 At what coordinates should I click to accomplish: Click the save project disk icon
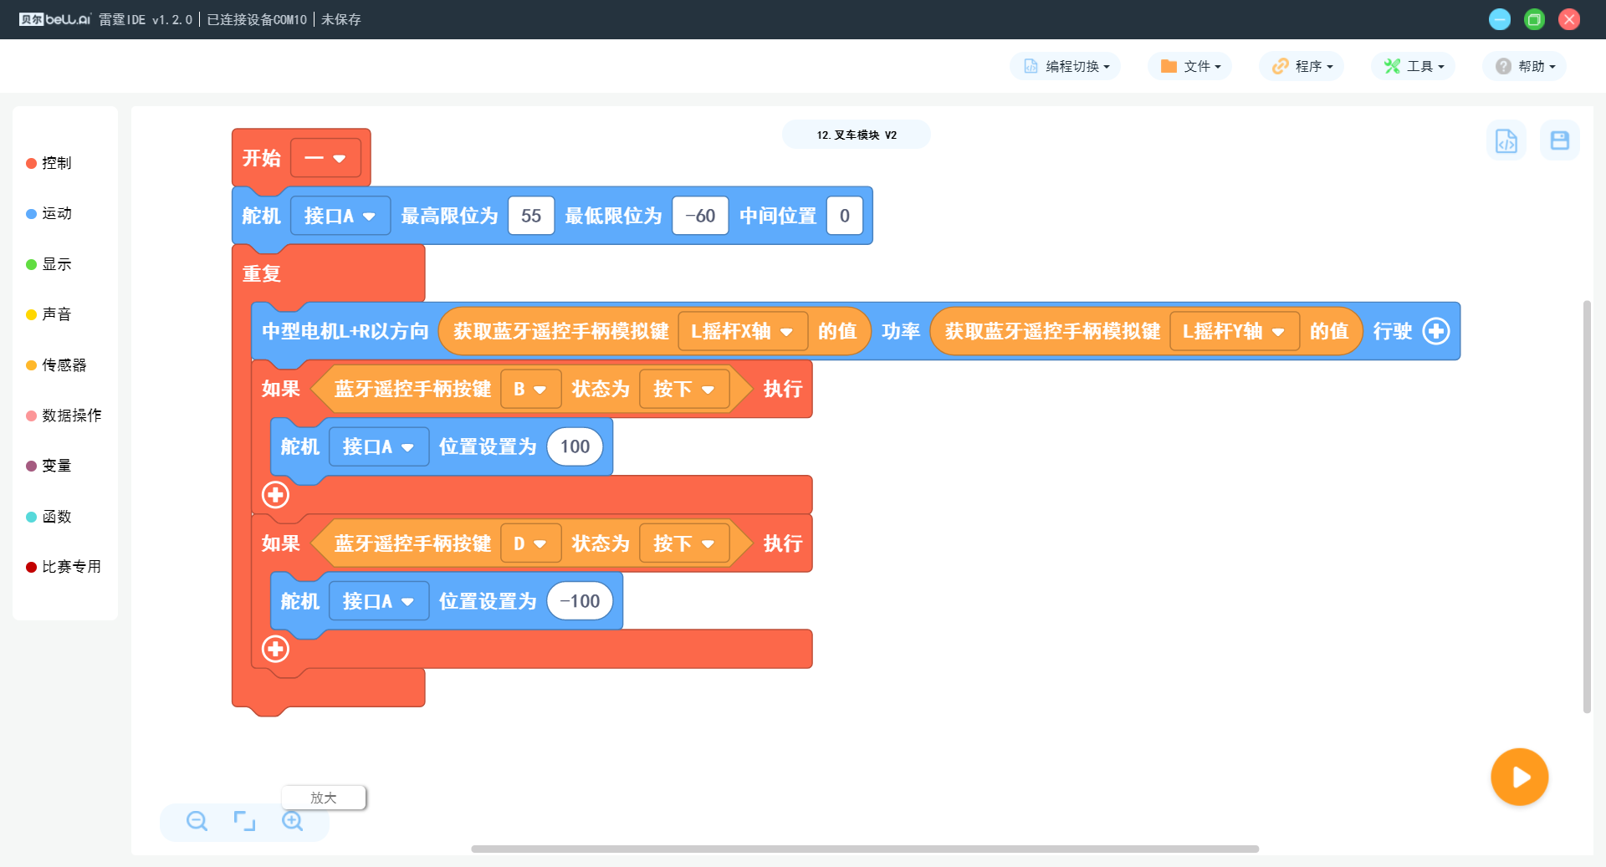point(1559,140)
